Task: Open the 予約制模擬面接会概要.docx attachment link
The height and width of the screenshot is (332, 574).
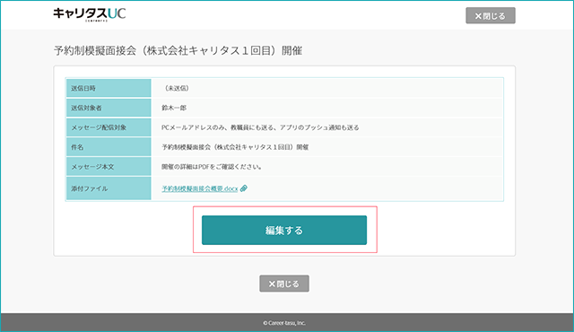Action: [199, 188]
